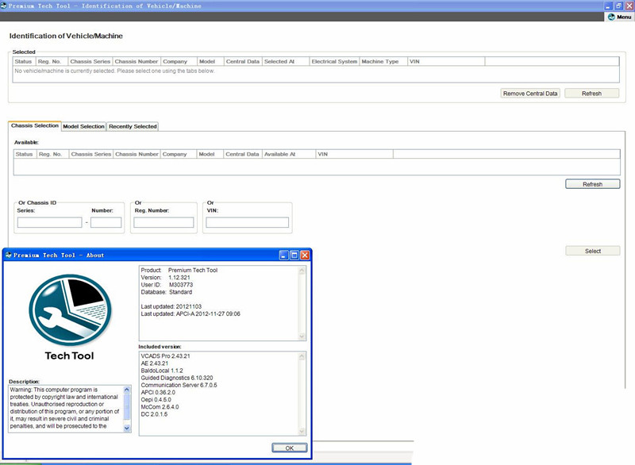Restore the main Premium Tech Tool window
The width and height of the screenshot is (635, 465).
(619, 6)
